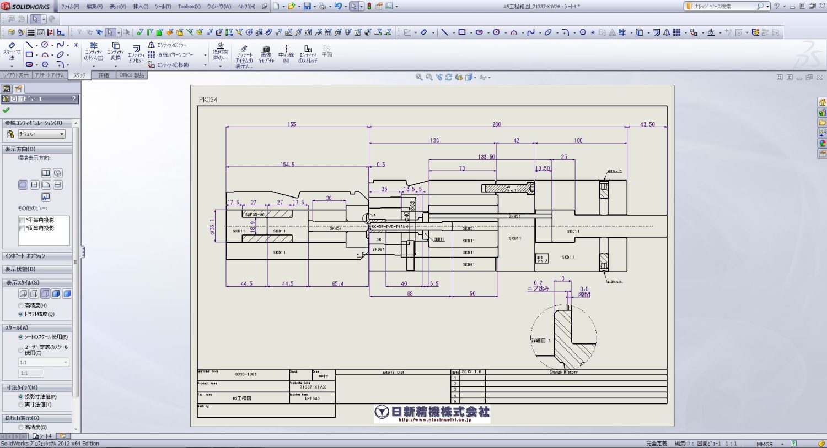Image resolution: width=827 pixels, height=448 pixels.
Task: Select ユーザー定義のスケール使用(C) radio
Action: click(21, 350)
